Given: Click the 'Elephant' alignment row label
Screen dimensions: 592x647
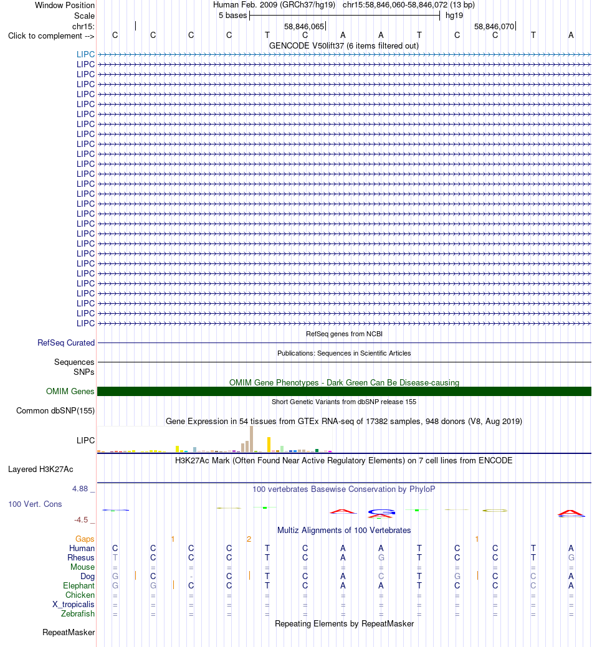Looking at the screenshot, I should 79,586.
